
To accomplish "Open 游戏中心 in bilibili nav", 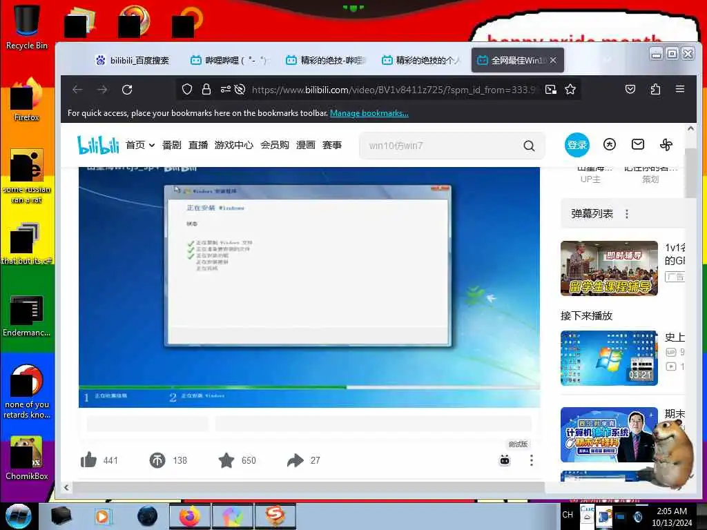I will tap(234, 145).
